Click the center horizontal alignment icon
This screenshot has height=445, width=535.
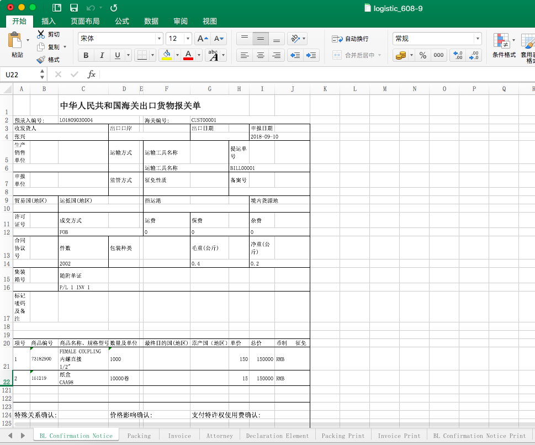pos(261,55)
